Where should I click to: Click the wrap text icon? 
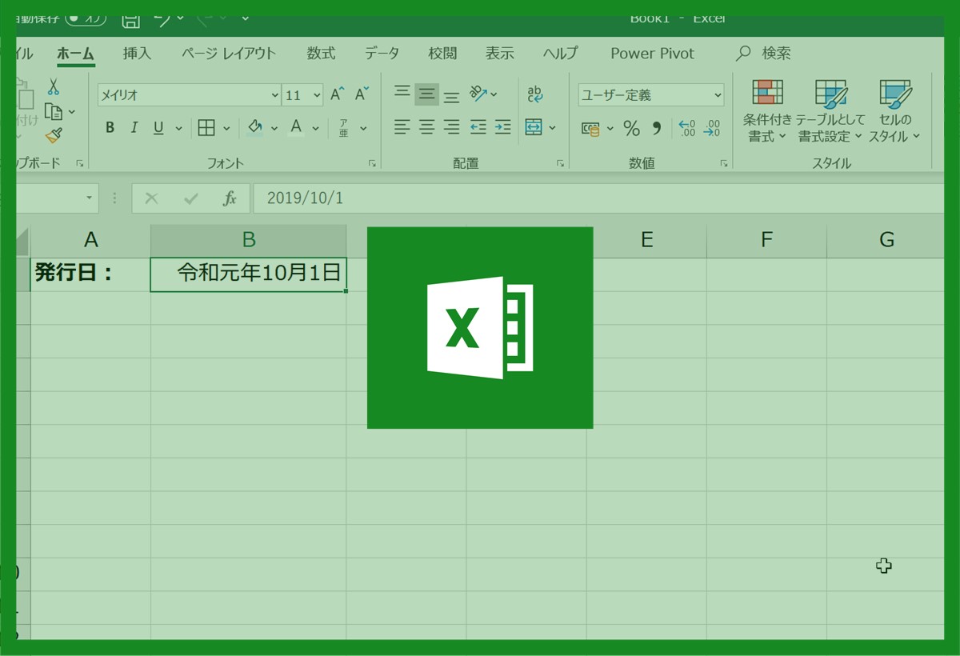click(535, 94)
